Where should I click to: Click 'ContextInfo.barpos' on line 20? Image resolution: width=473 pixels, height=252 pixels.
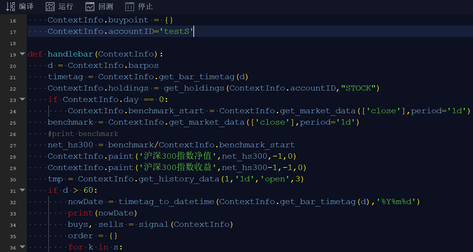coord(113,66)
